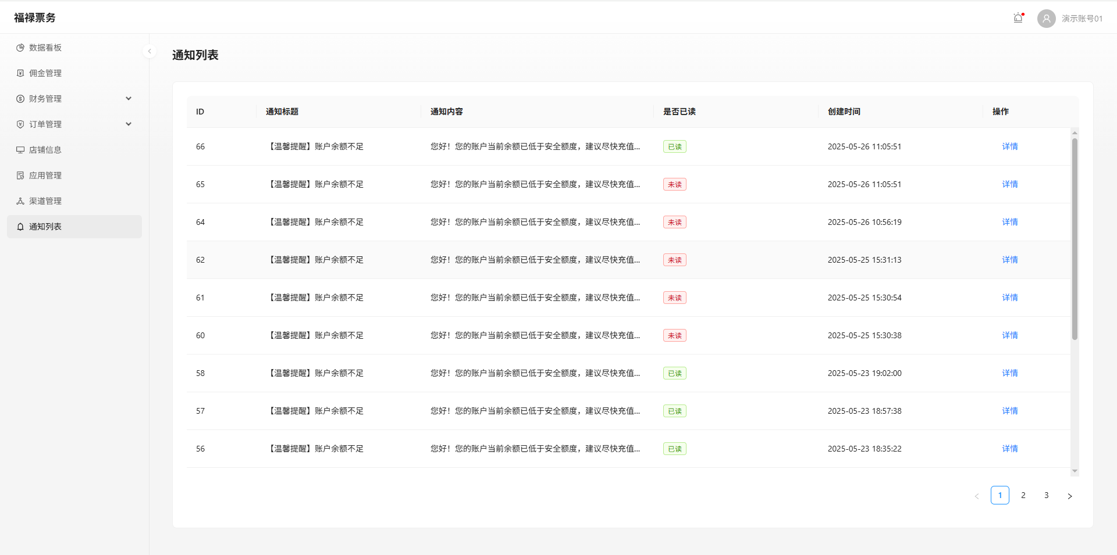Expand the 财务管理 submenu chevron
Viewport: 1117px width, 555px height.
pos(129,99)
